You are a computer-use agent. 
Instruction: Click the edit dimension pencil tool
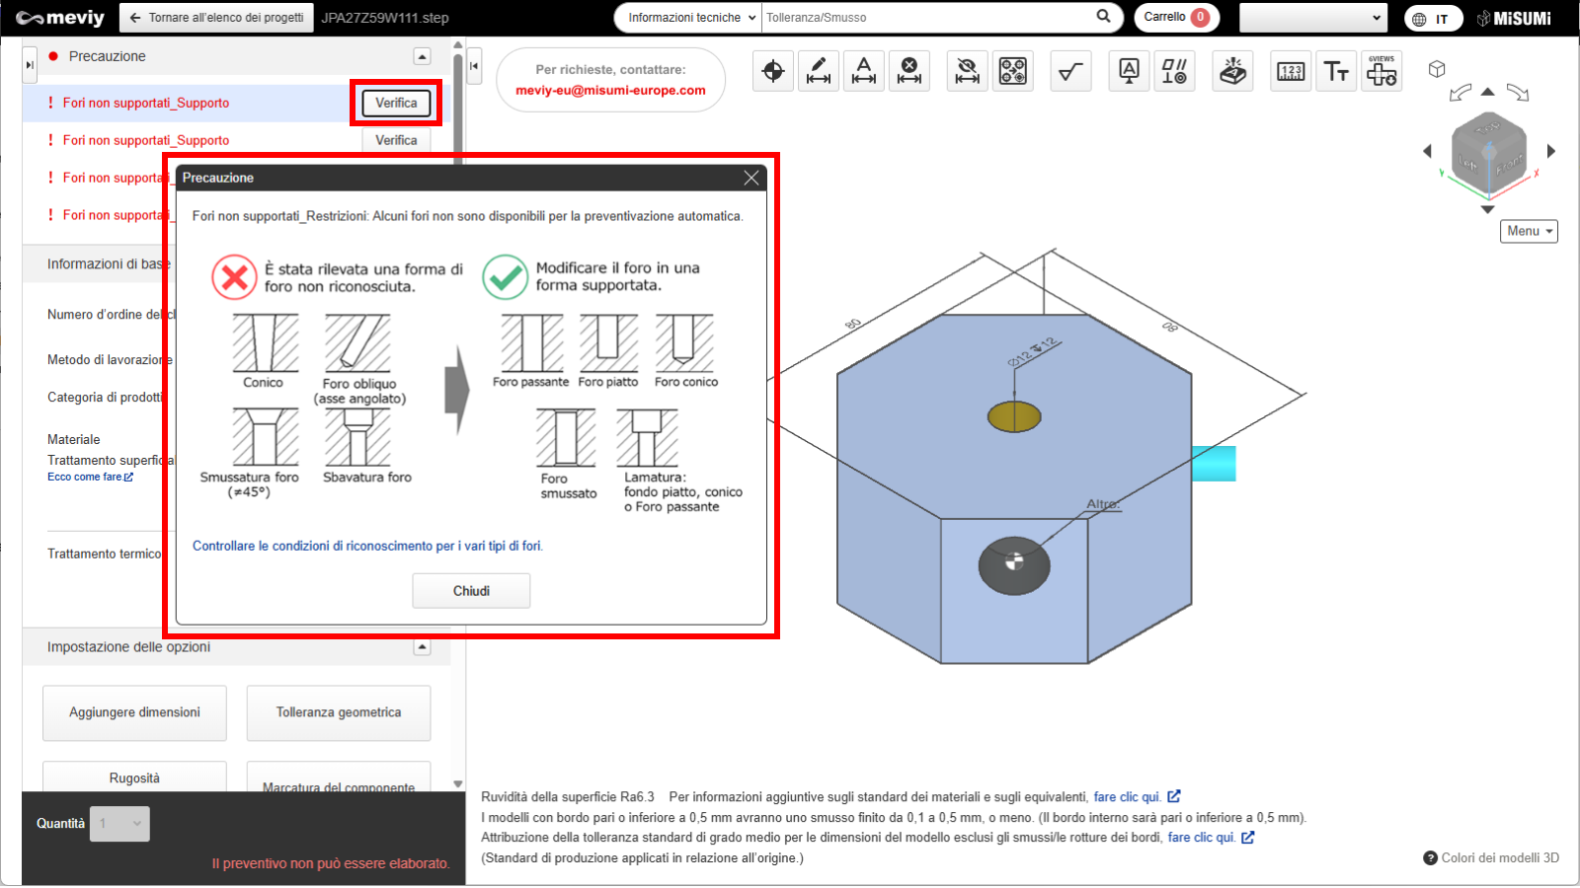819,71
